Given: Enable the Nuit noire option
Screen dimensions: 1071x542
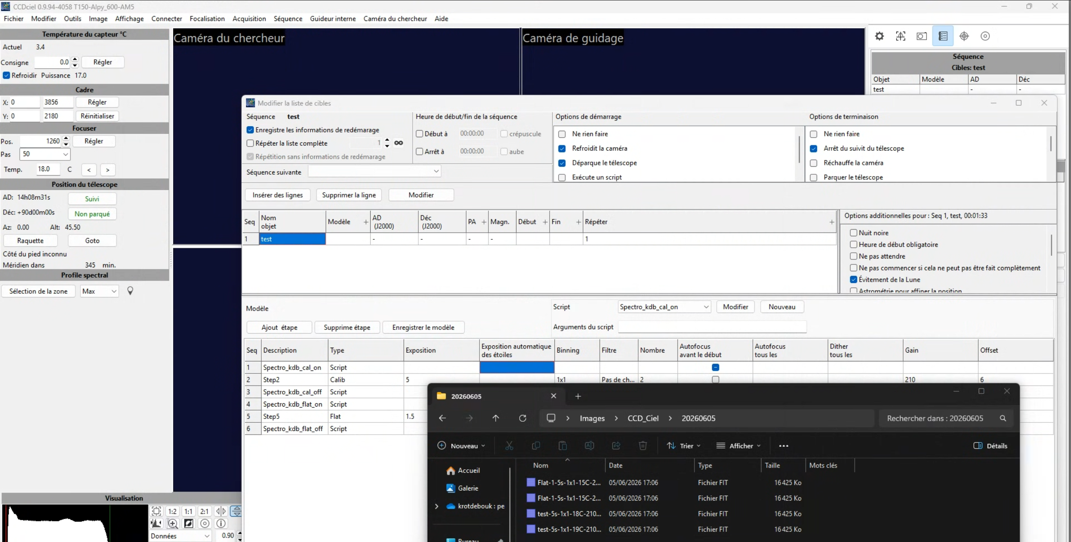Looking at the screenshot, I should pyautogui.click(x=853, y=233).
